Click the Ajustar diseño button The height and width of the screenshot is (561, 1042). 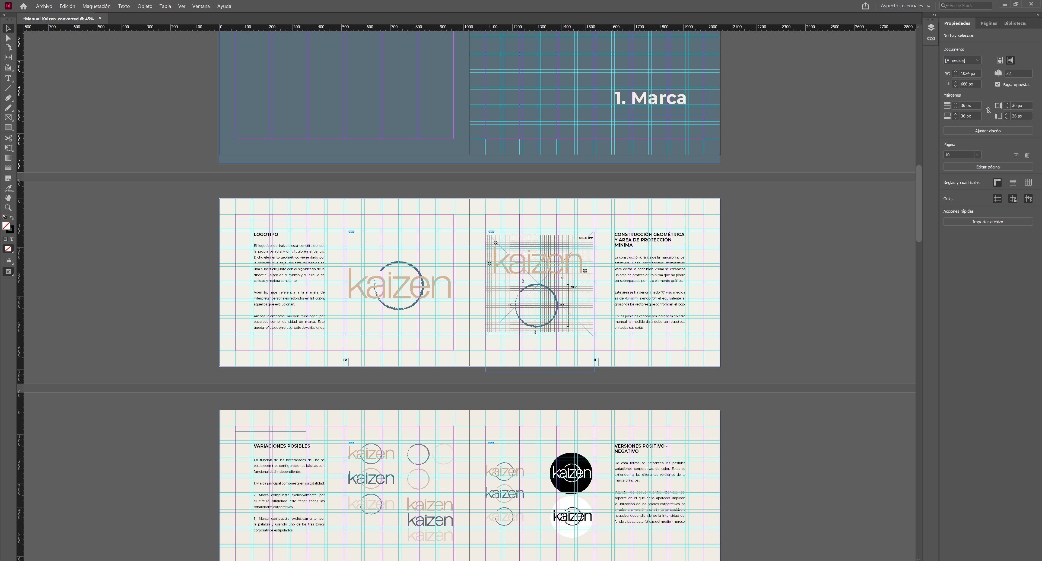(987, 131)
